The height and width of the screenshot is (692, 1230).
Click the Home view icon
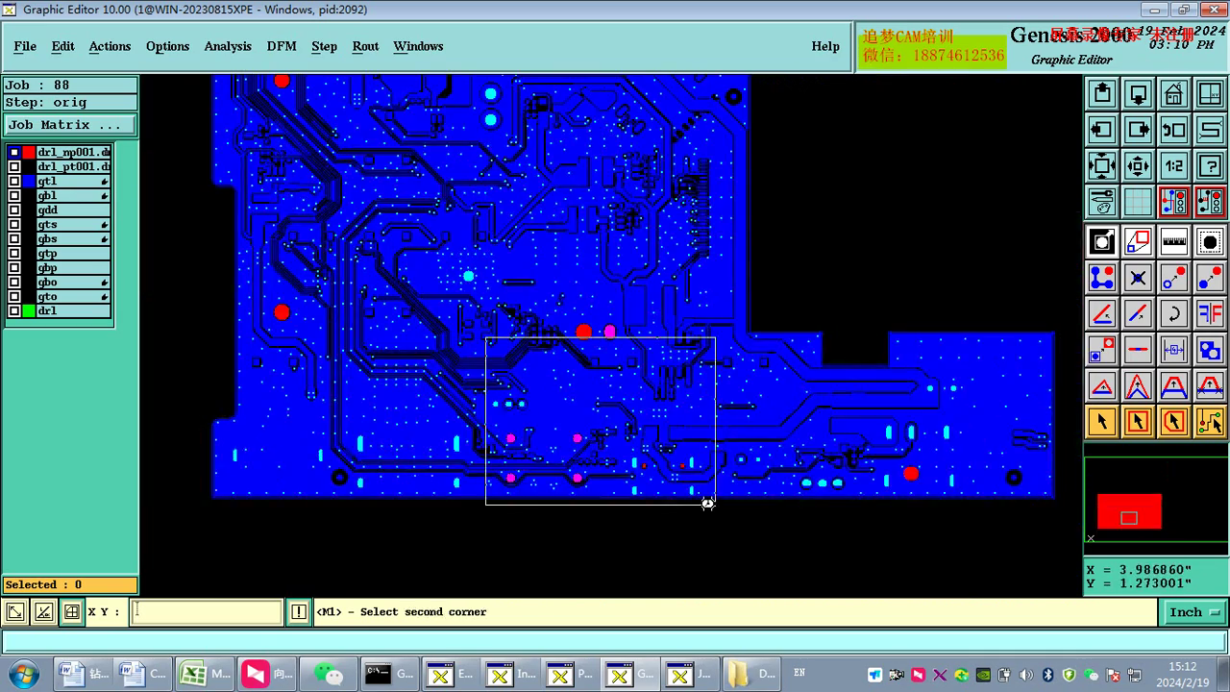point(1173,94)
